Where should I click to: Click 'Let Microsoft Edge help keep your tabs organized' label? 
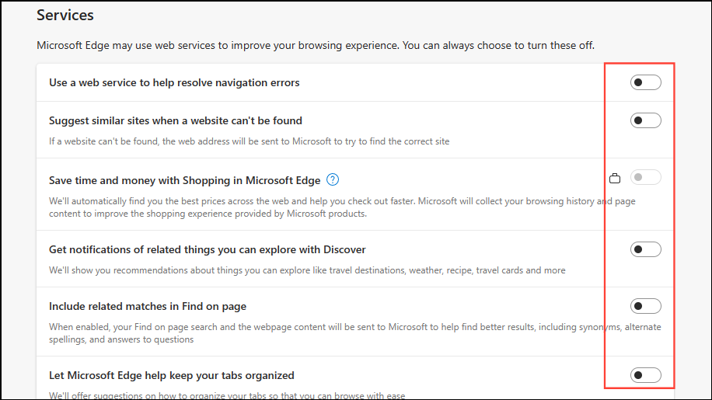coord(172,375)
